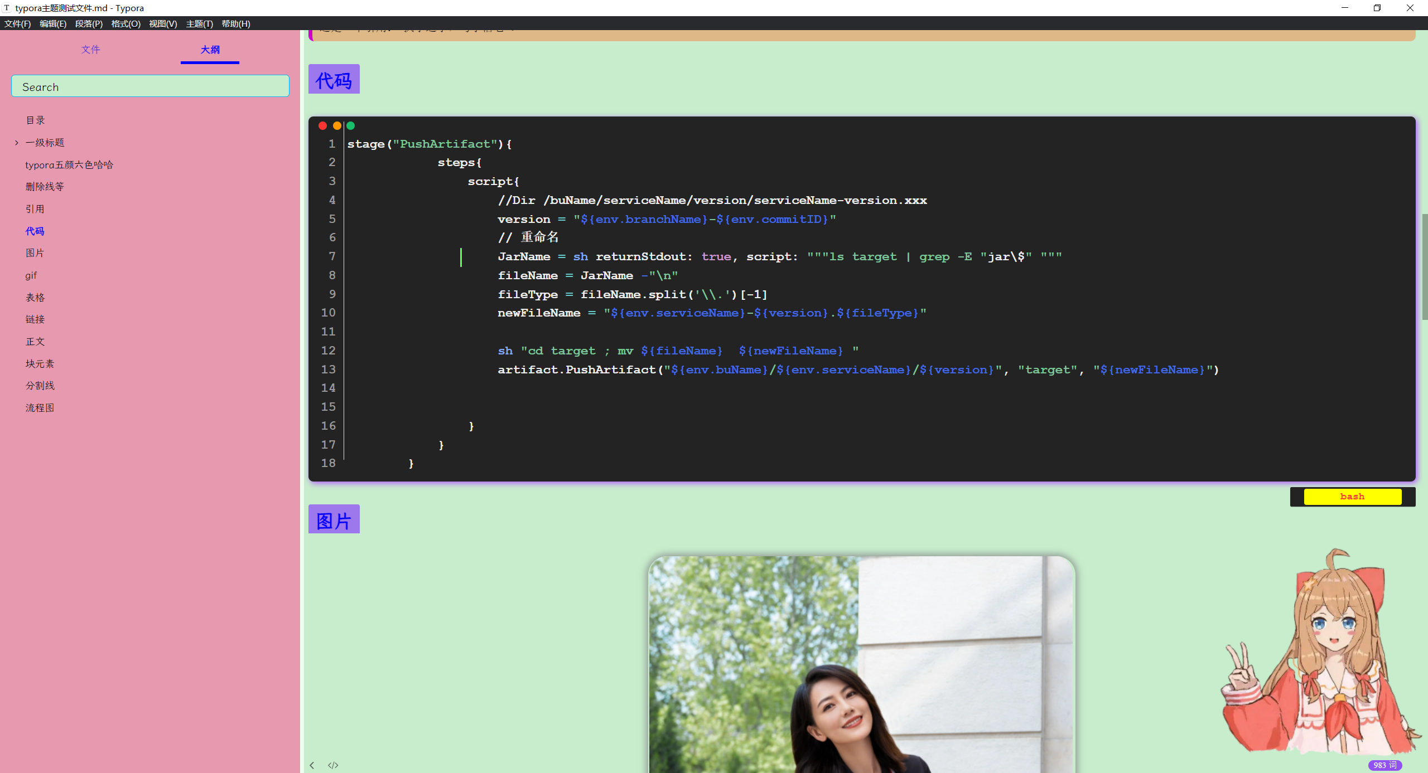Image resolution: width=1428 pixels, height=773 pixels.
Task: Click code line 12 sh cd target
Action: [x=678, y=351]
